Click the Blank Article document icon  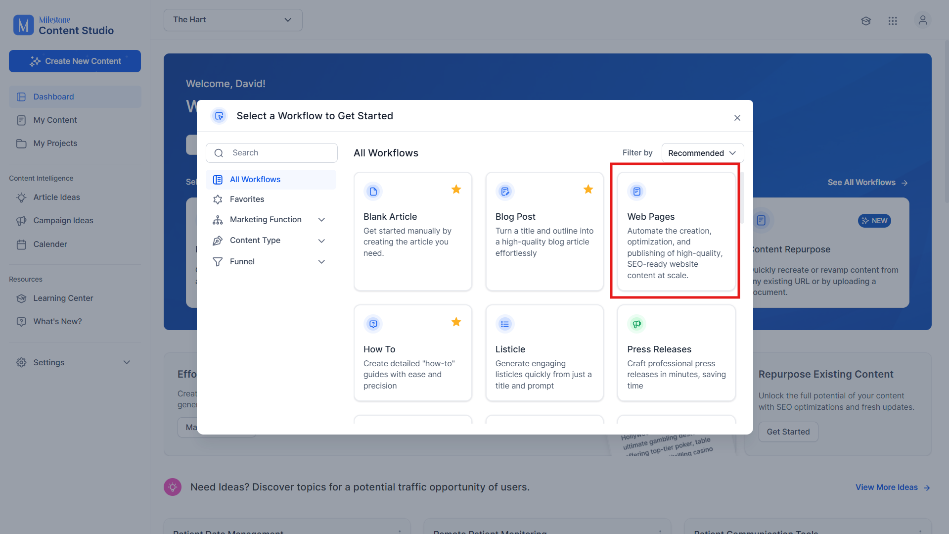click(x=373, y=192)
